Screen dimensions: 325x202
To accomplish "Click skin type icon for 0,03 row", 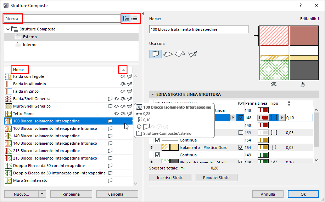I will [274, 148].
